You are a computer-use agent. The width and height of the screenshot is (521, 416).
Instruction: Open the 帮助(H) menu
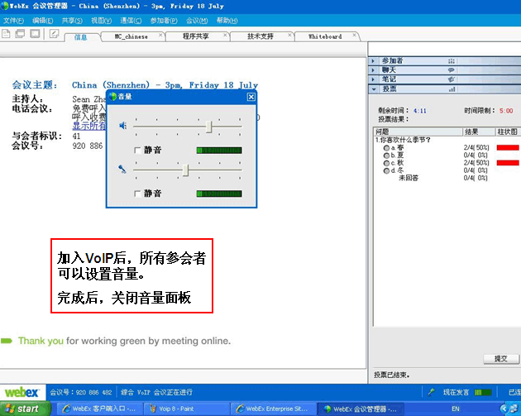click(227, 21)
